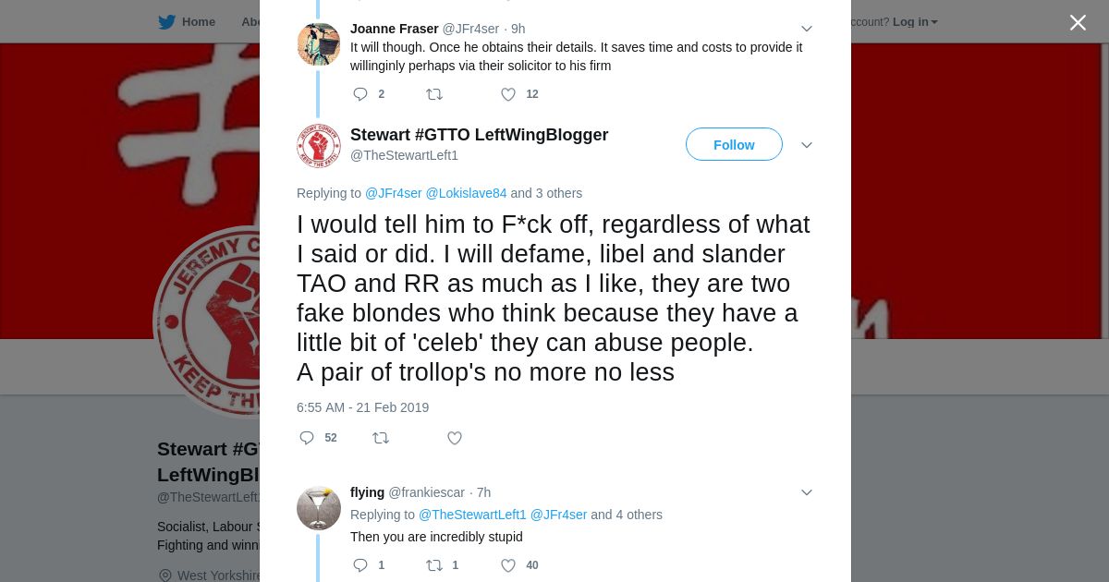Go to the Home tab
This screenshot has height=582, width=1109.
pyautogui.click(x=198, y=22)
